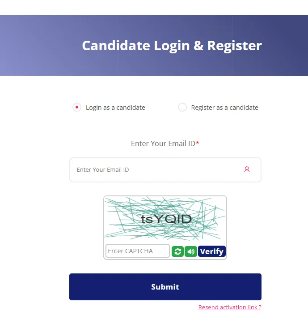Open the Resend activation link
Image resolution: width=308 pixels, height=329 pixels.
tap(230, 307)
